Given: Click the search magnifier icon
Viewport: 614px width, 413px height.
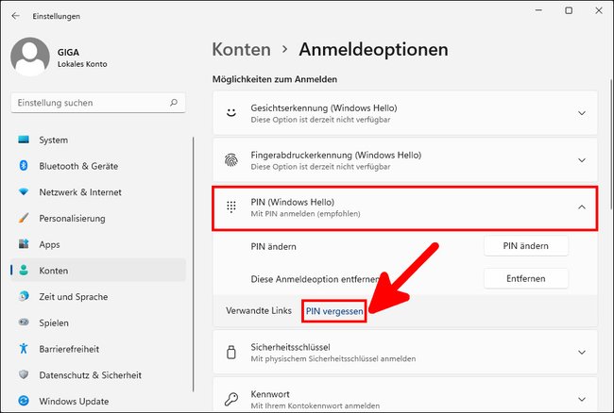Looking at the screenshot, I should 174,103.
